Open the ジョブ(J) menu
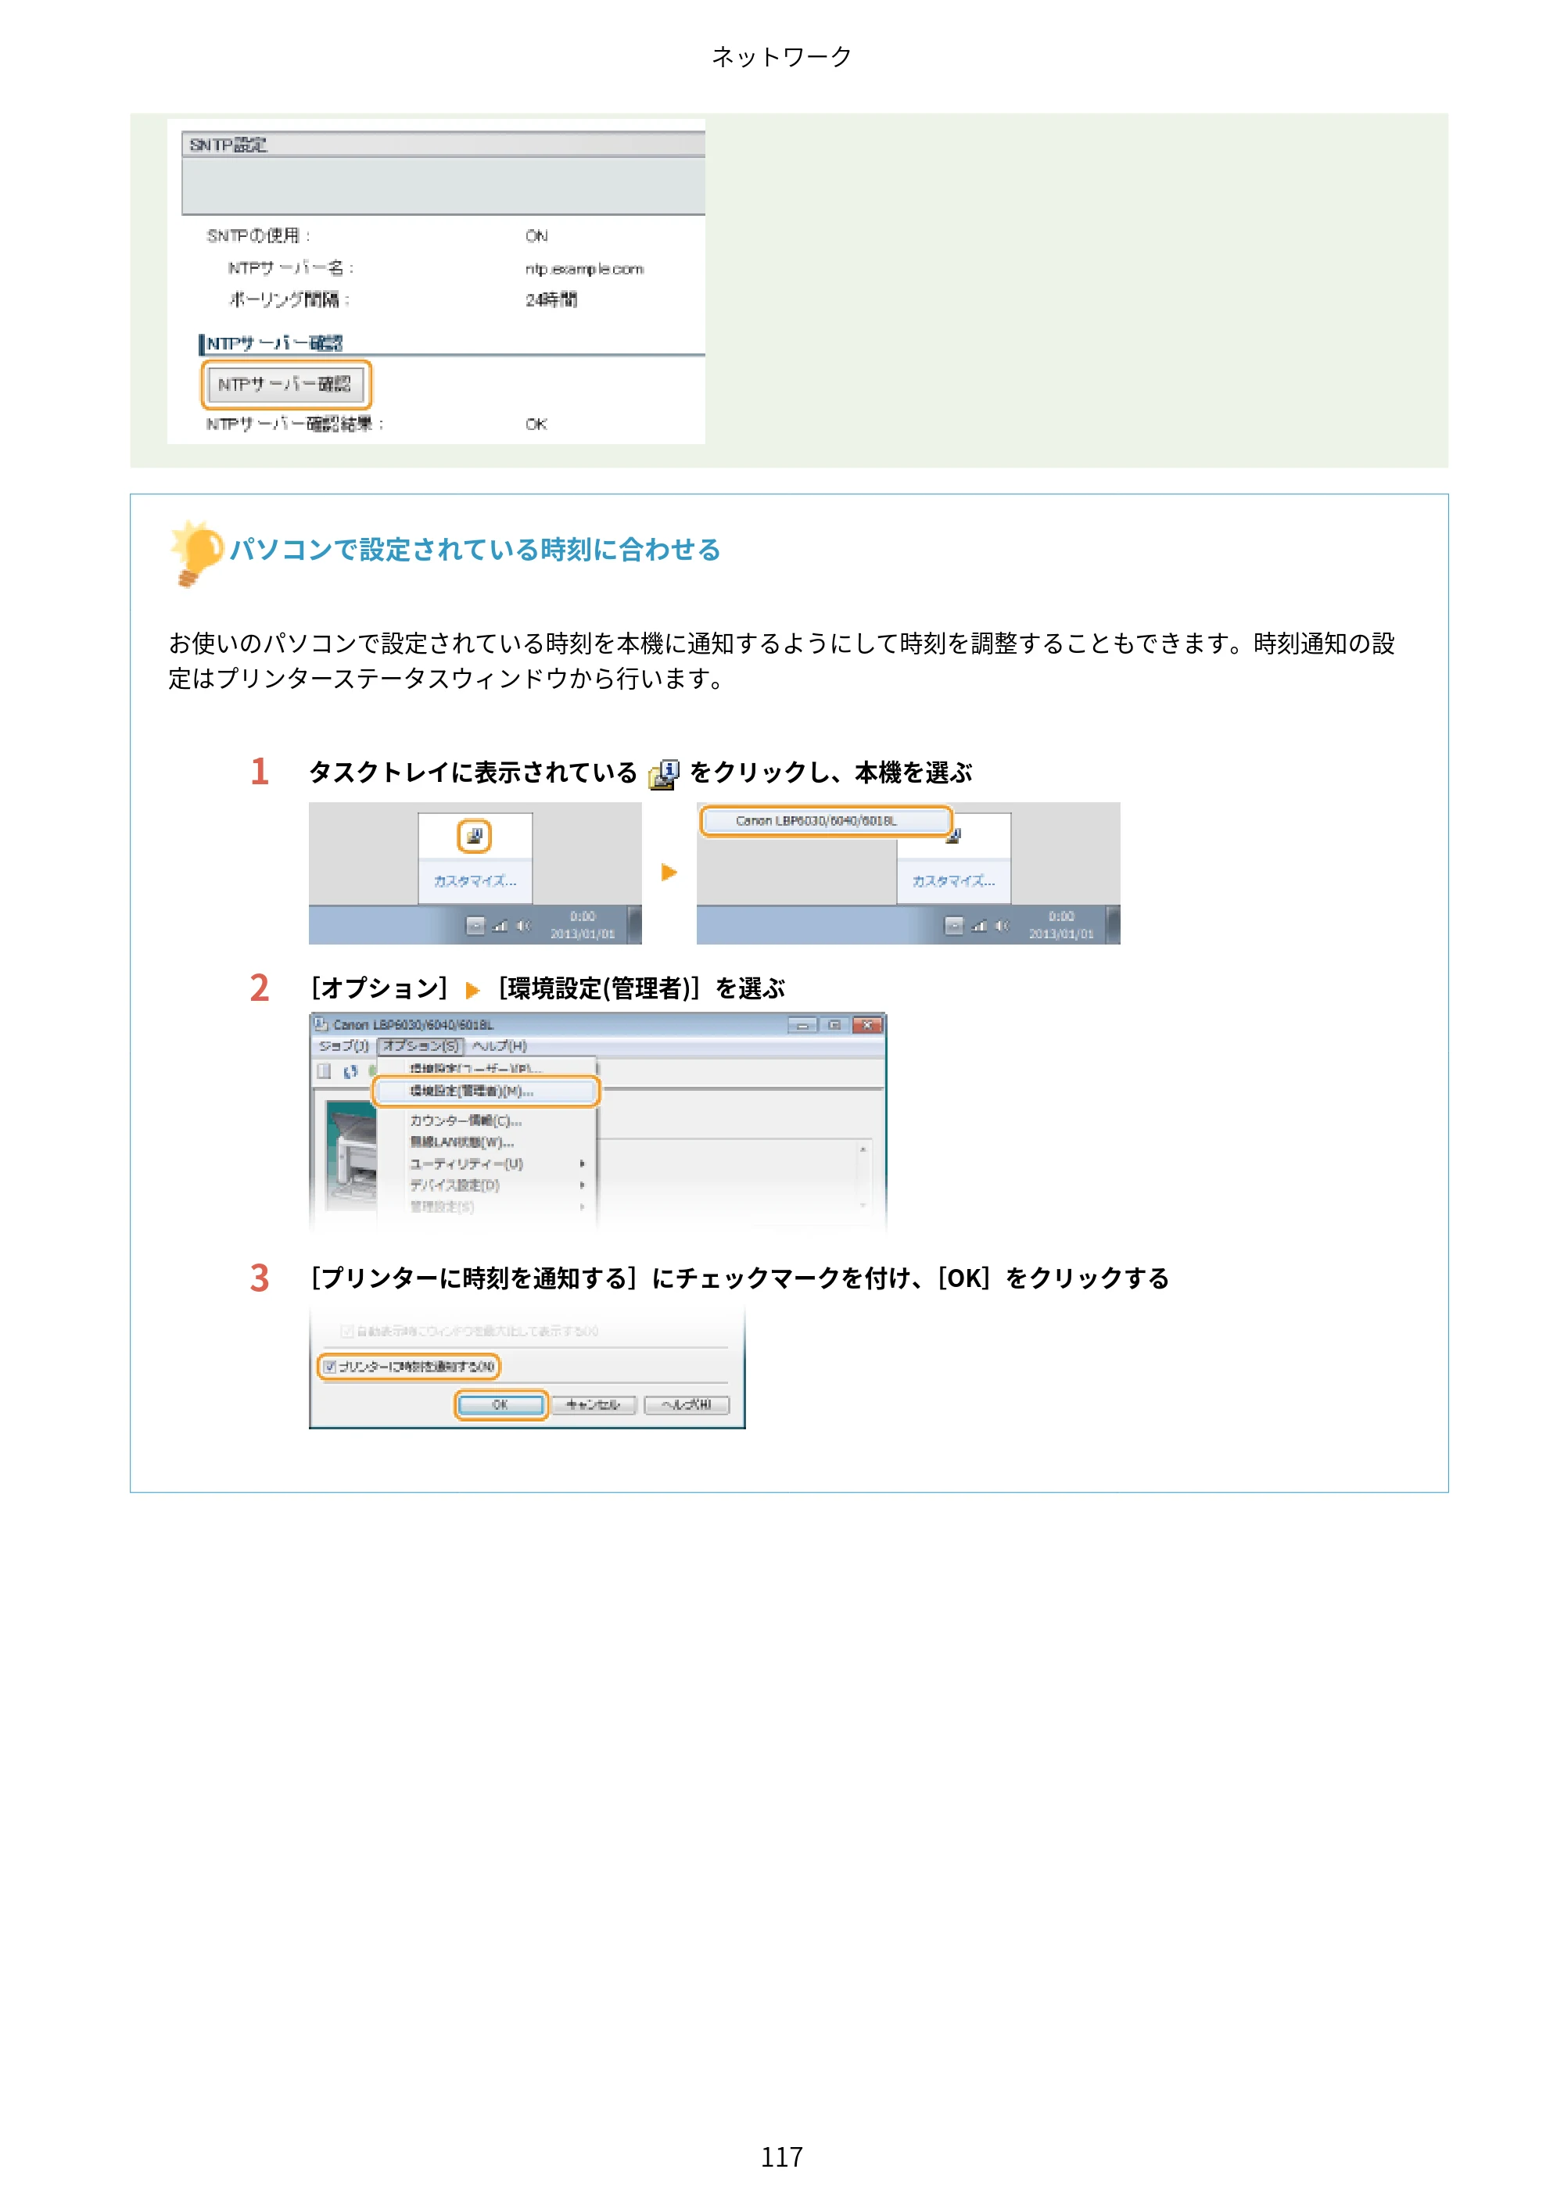This screenshot has height=2212, width=1564. [343, 1045]
